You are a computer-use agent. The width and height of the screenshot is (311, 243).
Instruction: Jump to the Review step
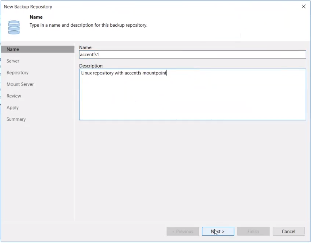[14, 96]
